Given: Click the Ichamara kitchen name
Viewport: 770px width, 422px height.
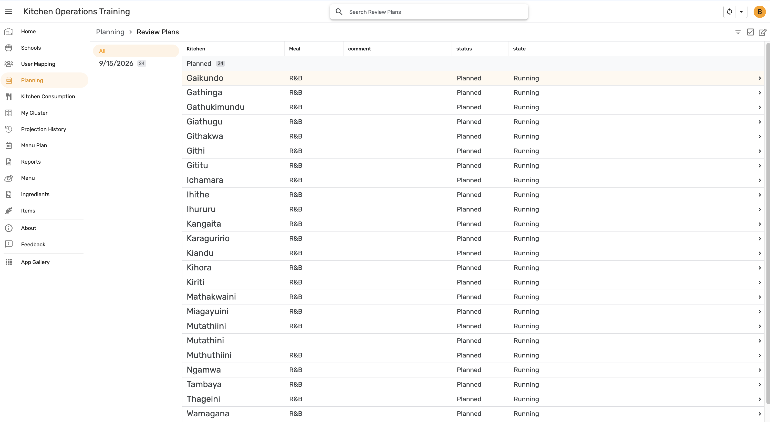Looking at the screenshot, I should pos(205,180).
